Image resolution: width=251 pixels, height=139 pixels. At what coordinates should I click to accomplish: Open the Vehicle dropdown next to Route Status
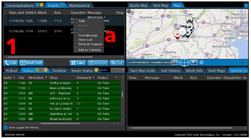[118, 70]
